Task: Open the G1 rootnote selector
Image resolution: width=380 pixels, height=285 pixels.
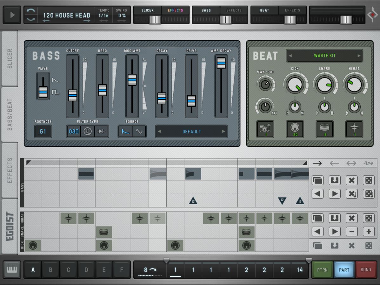Action: pos(43,131)
